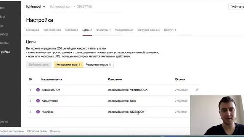Image resolution: width=244 pixels, height=137 pixels.
Task: Open the Загрузка данных tab
Action: pos(148,30)
